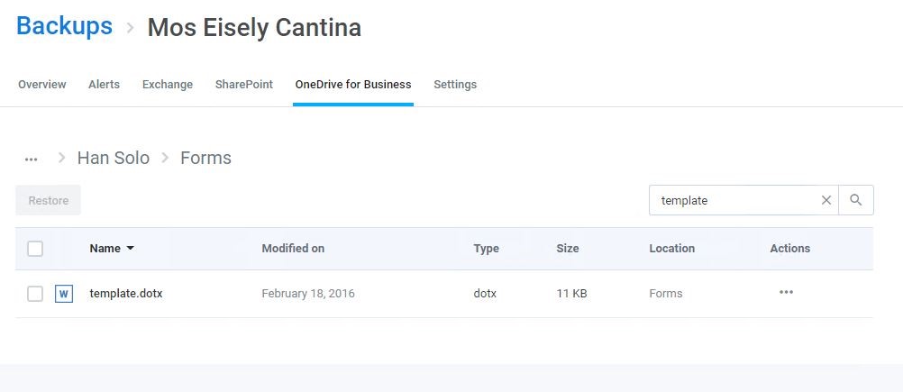Expand the breadcrumb ellipsis before Han Solo
Image resolution: width=903 pixels, height=392 pixels.
(x=32, y=160)
